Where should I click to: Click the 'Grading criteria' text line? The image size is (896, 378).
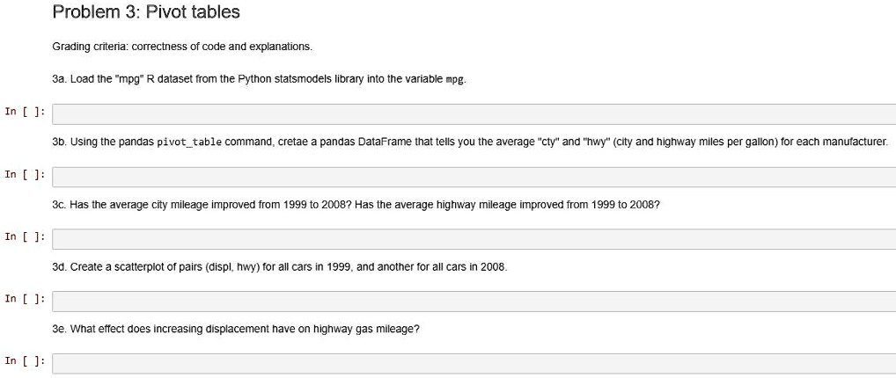182,47
